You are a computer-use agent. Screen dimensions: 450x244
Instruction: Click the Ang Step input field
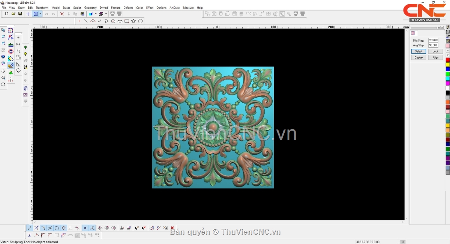[433, 45]
